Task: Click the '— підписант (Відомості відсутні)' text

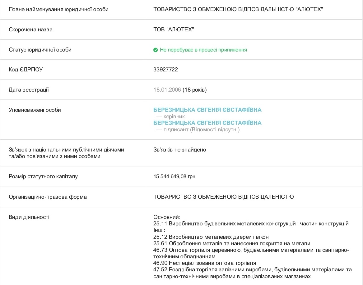Action: pos(198,129)
